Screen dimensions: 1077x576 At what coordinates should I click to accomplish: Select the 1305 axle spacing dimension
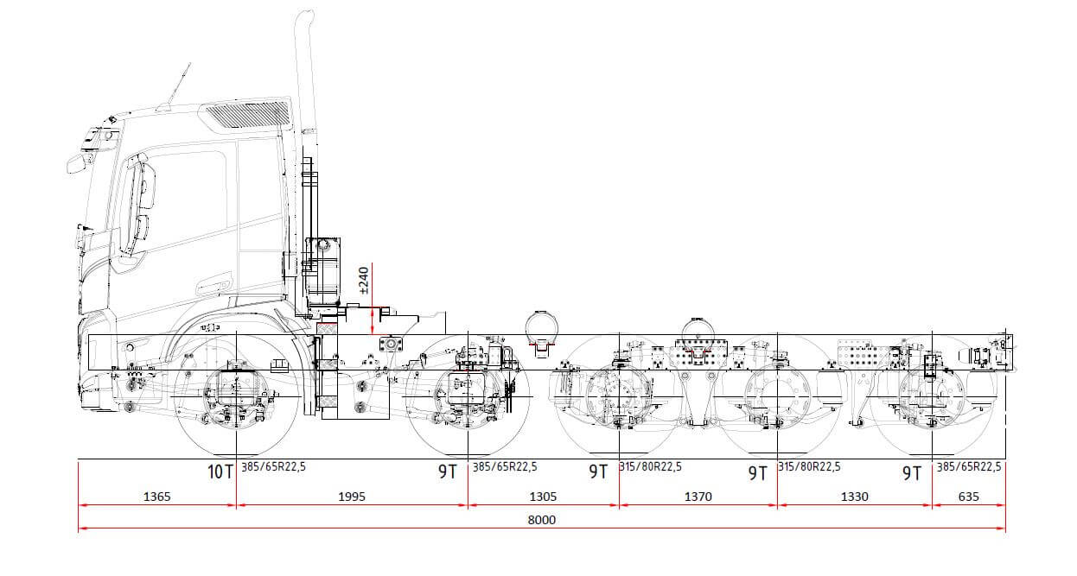point(543,497)
